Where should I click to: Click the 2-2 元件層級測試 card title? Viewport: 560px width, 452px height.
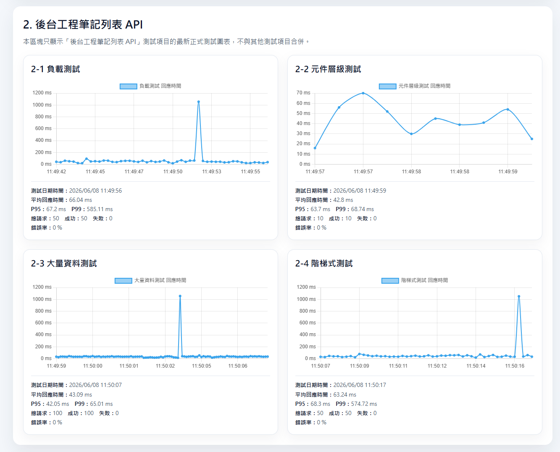[x=328, y=69]
